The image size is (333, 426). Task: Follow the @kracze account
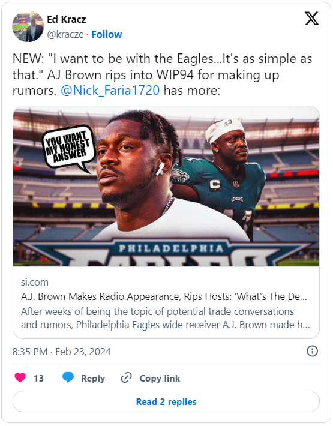point(106,35)
